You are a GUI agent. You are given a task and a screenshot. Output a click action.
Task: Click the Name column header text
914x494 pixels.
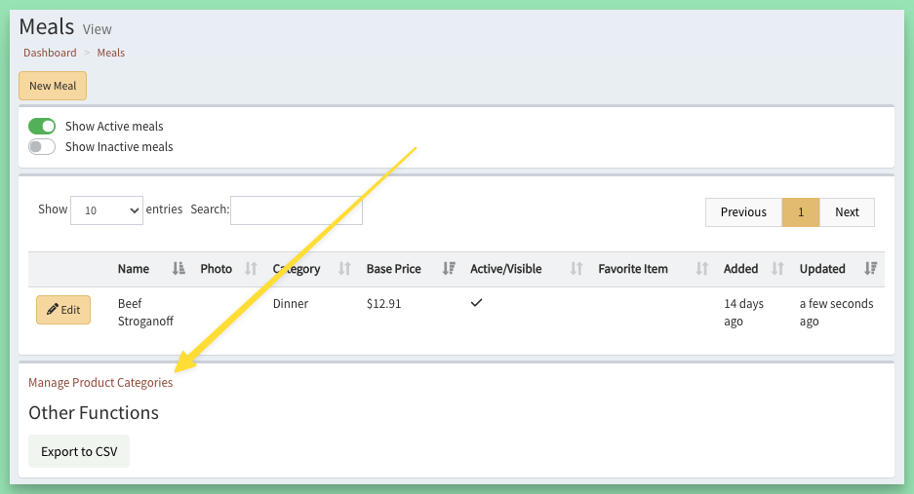(x=134, y=269)
